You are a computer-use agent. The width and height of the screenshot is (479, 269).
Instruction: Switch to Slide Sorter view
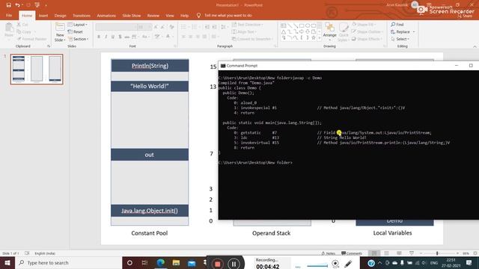click(387, 253)
